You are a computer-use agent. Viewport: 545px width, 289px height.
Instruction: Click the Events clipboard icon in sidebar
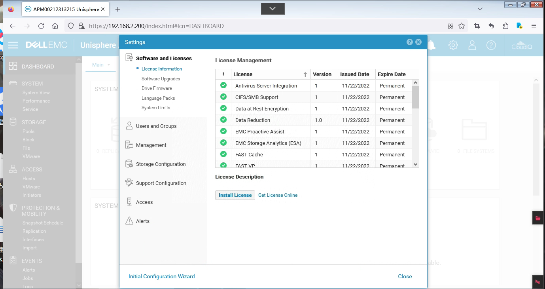(13, 260)
